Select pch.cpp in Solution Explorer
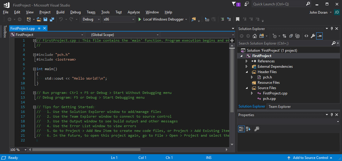Viewport: 342px width, 161px height. pyautogui.click(x=269, y=99)
